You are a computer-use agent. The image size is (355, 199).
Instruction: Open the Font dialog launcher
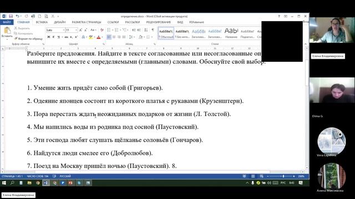pyautogui.click(x=104, y=44)
